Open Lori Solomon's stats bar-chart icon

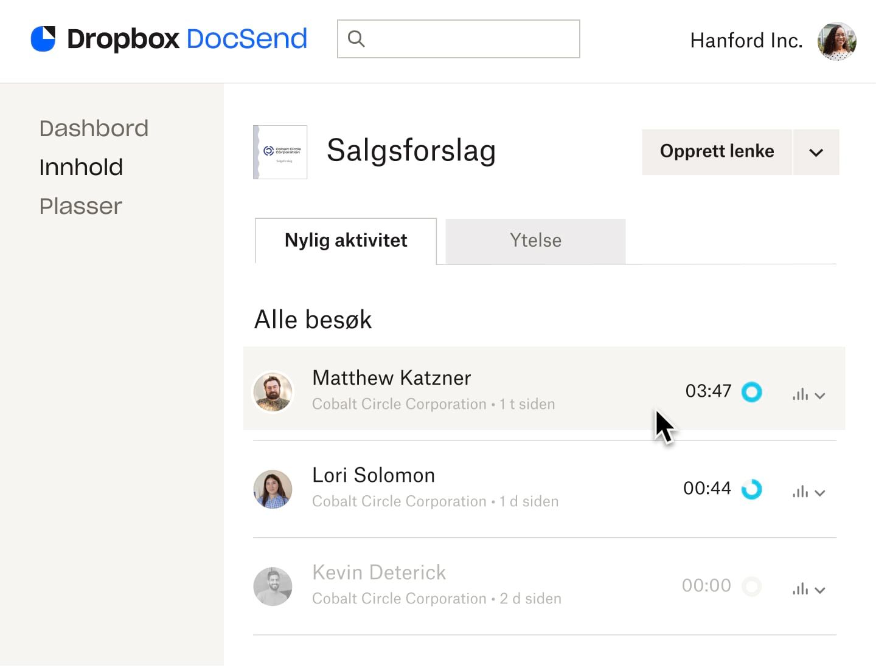click(800, 492)
